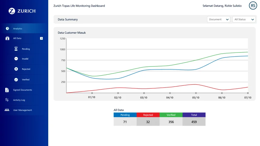The image size is (260, 146).
Task: Select Pending in the sidebar
Action: point(26,49)
